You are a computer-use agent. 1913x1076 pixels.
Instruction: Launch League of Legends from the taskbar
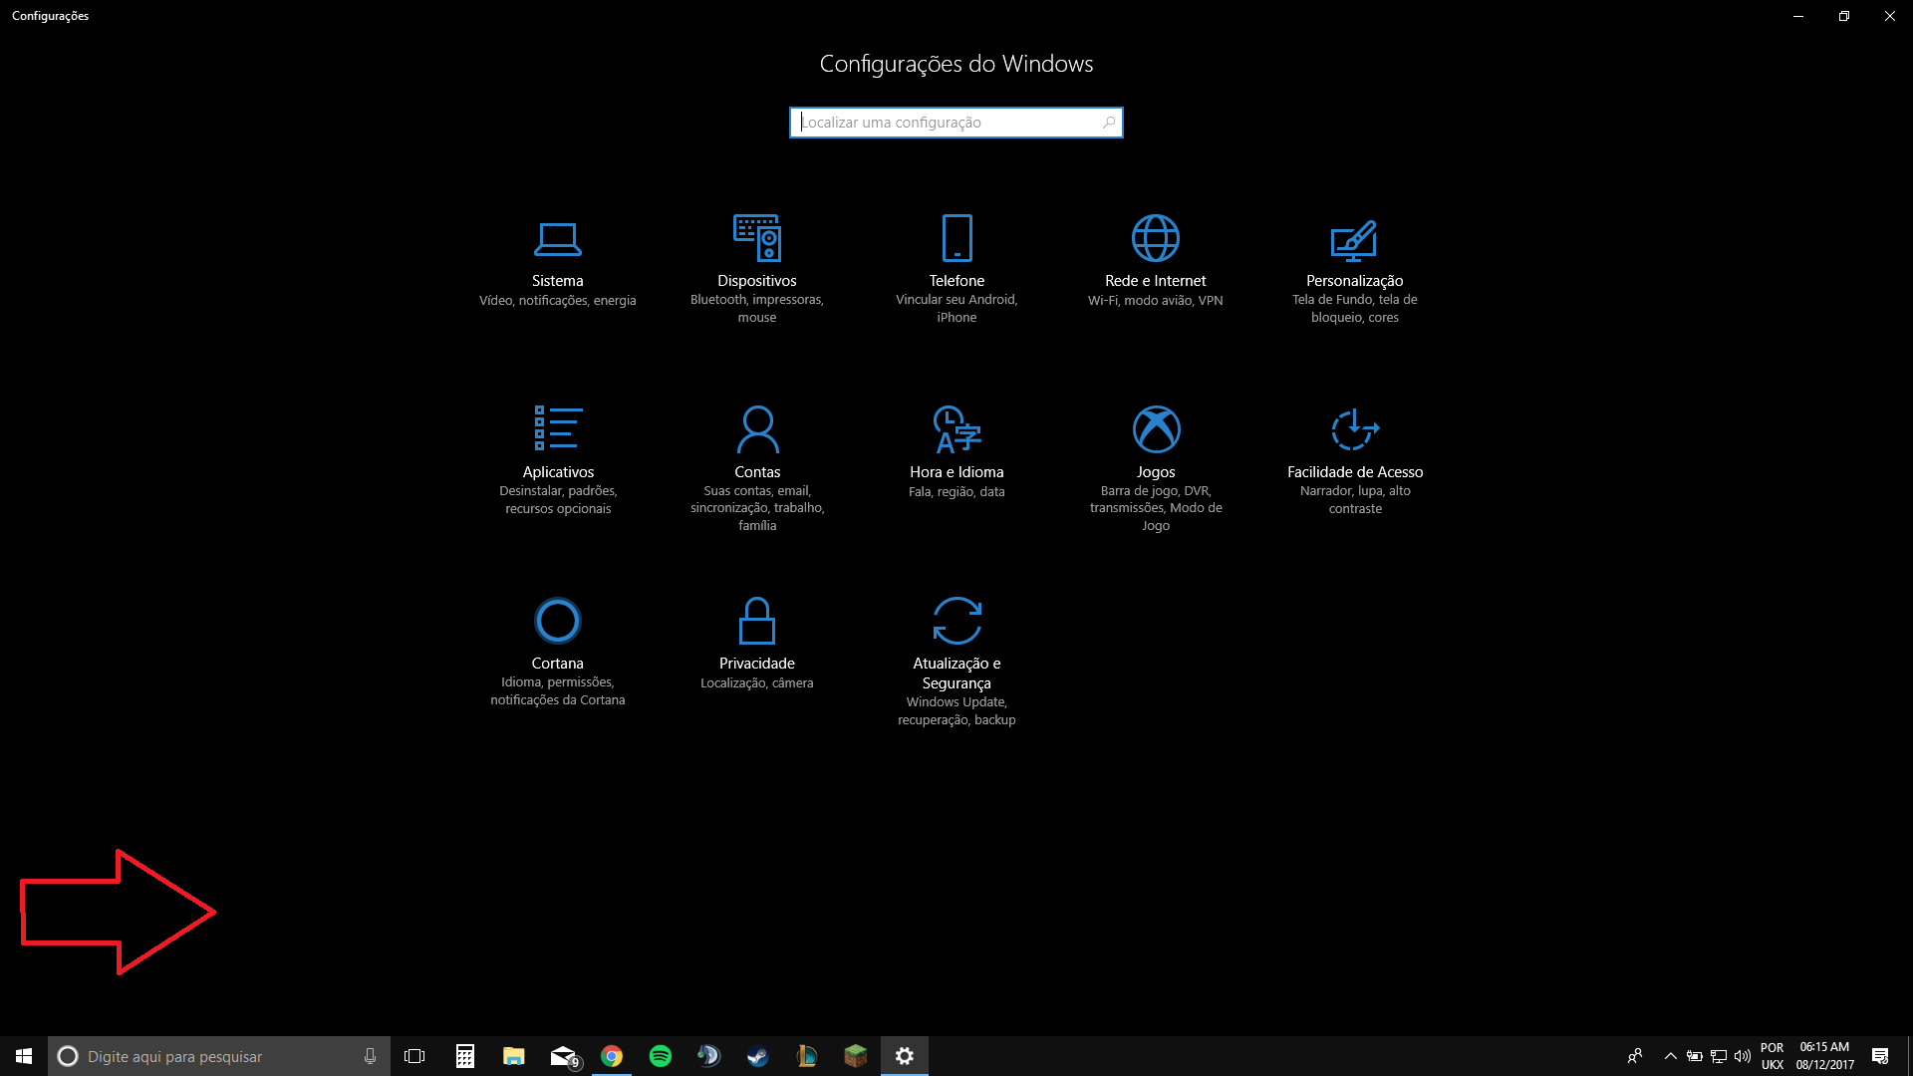pyautogui.click(x=807, y=1056)
